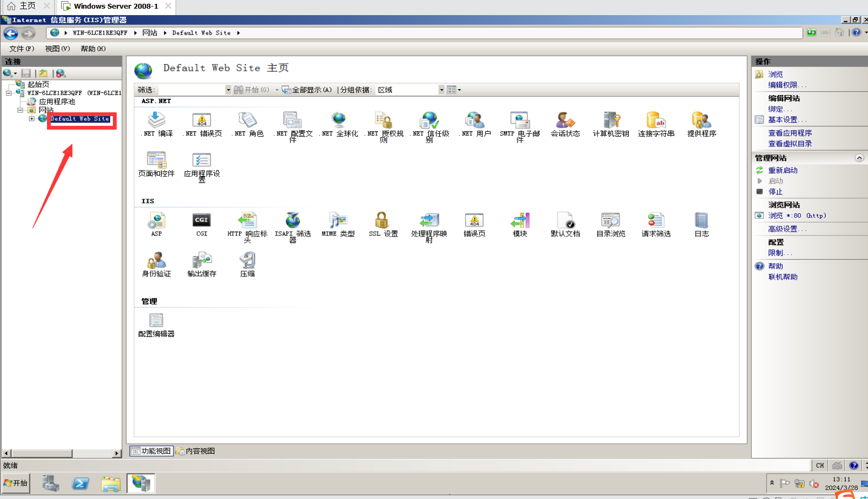The width and height of the screenshot is (868, 499).
Task: Click the 高级设置 link
Action: coord(787,229)
